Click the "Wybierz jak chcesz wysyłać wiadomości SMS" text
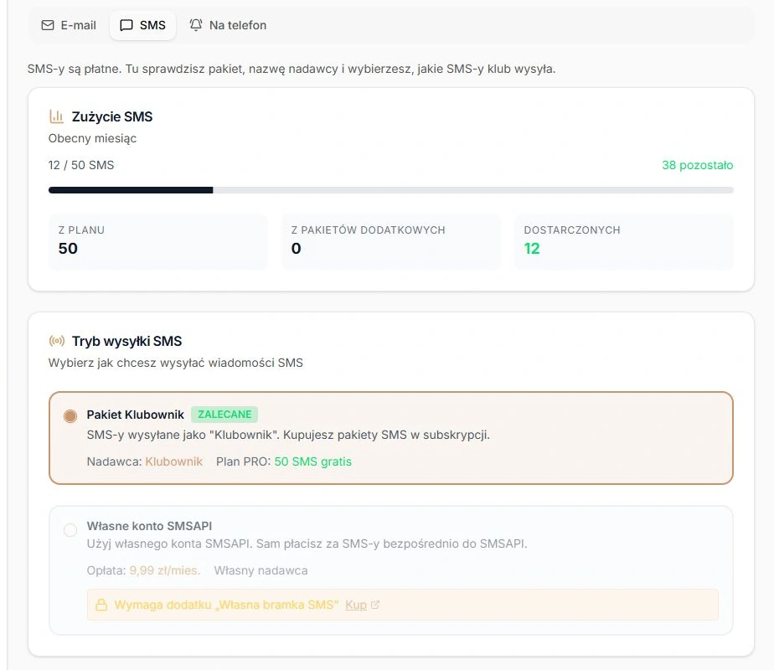This screenshot has height=670, width=774. (176, 363)
